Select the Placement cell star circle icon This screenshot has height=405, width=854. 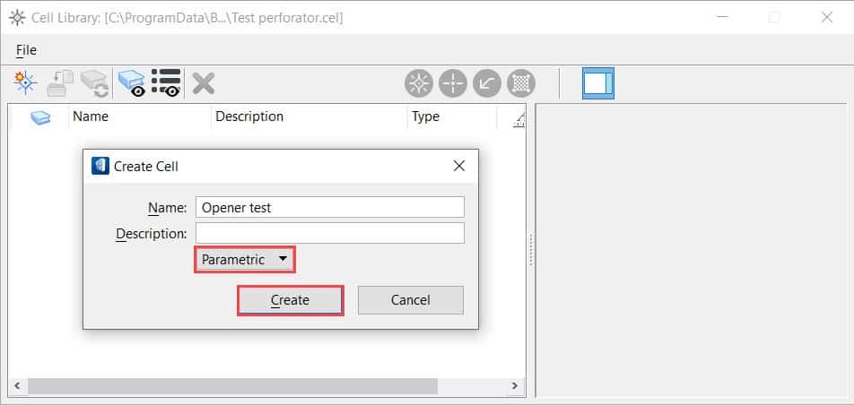point(419,83)
